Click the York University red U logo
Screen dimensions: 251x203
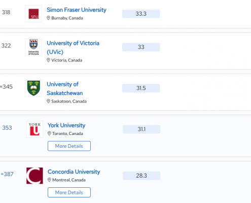click(34, 129)
